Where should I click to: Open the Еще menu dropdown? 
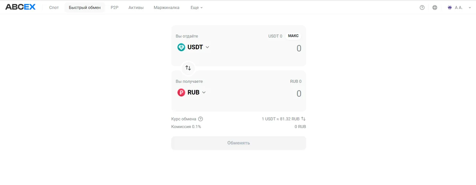coord(197,7)
